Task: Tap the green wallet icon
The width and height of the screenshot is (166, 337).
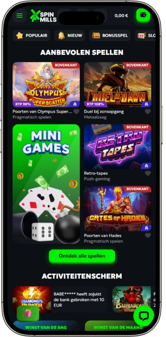Action: [x=143, y=15]
